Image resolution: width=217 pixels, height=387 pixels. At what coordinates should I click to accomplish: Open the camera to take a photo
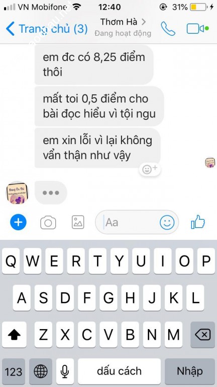pos(48,222)
